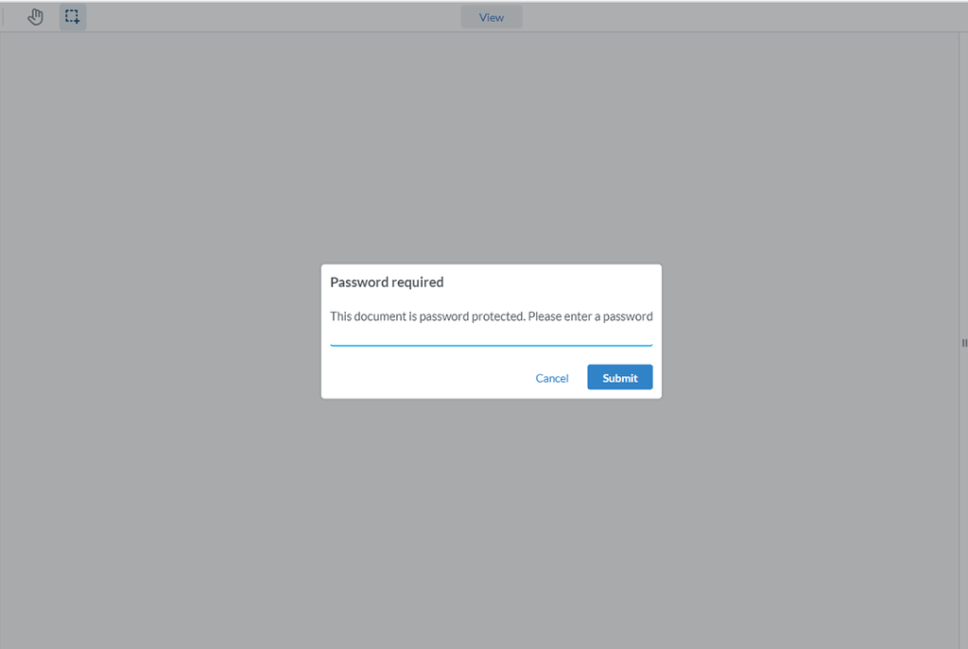Click the blue Submit button
Image resolution: width=968 pixels, height=649 pixels.
click(x=619, y=377)
